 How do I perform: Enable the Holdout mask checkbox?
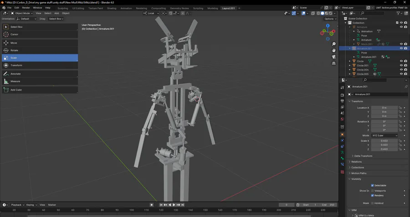372,203
